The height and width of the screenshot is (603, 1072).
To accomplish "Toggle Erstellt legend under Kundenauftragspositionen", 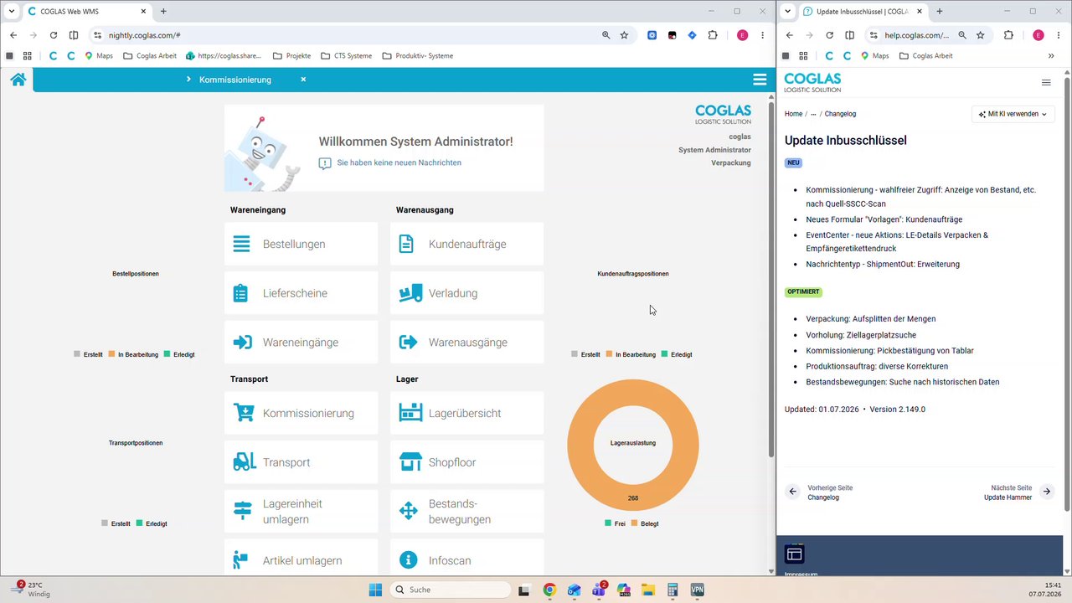I will click(585, 354).
